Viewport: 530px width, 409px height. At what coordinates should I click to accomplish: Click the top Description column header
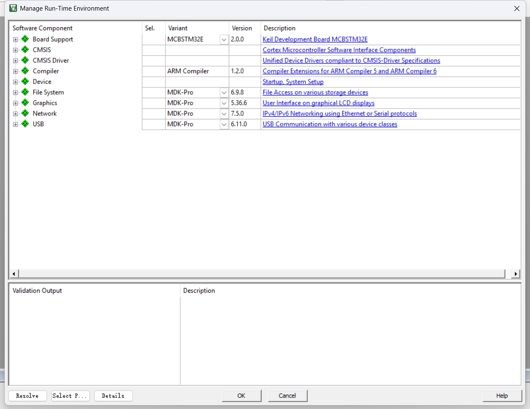[279, 28]
